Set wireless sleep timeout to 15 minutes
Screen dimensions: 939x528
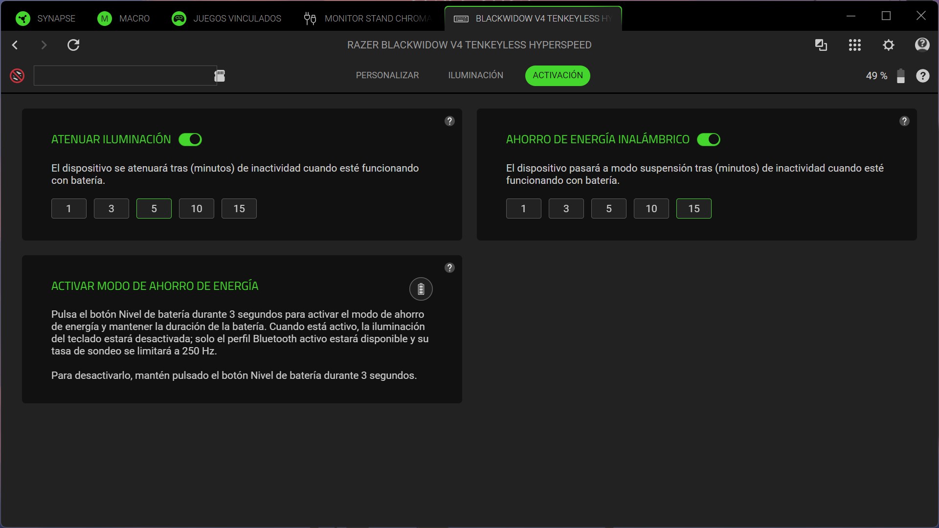point(694,209)
